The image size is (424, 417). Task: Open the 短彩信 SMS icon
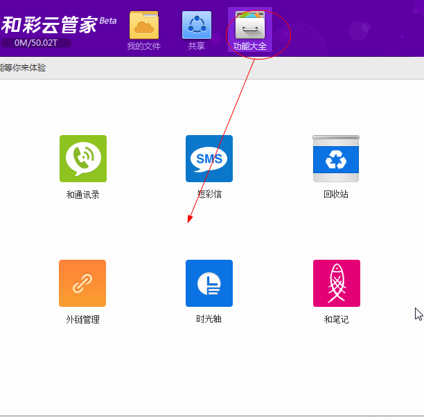click(209, 159)
